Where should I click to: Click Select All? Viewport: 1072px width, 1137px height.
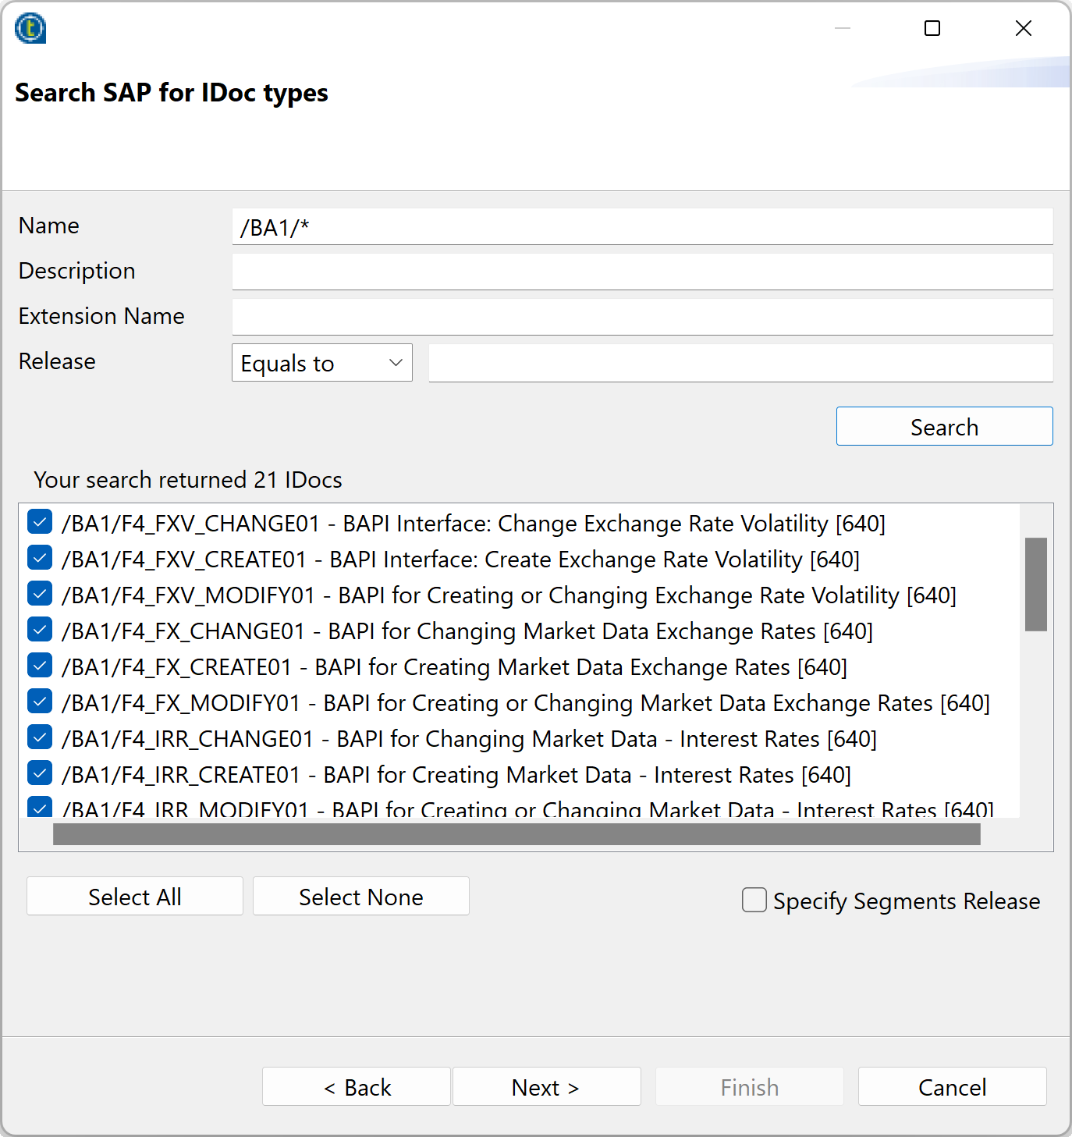coord(133,896)
